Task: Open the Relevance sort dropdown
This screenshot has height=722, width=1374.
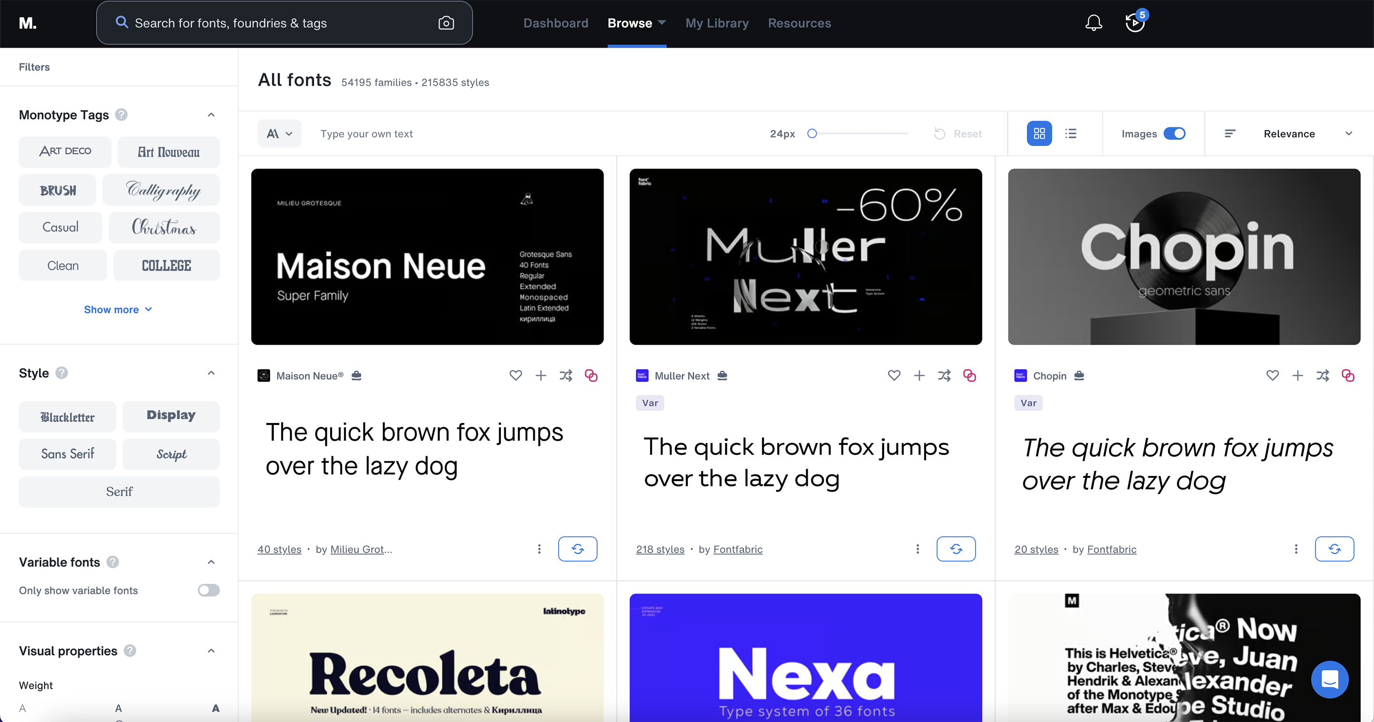Action: 1289,134
